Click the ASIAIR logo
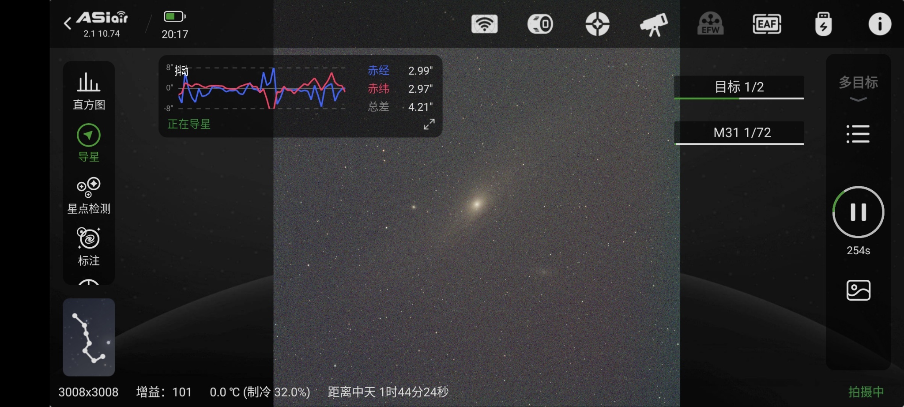904x407 pixels. tap(102, 18)
